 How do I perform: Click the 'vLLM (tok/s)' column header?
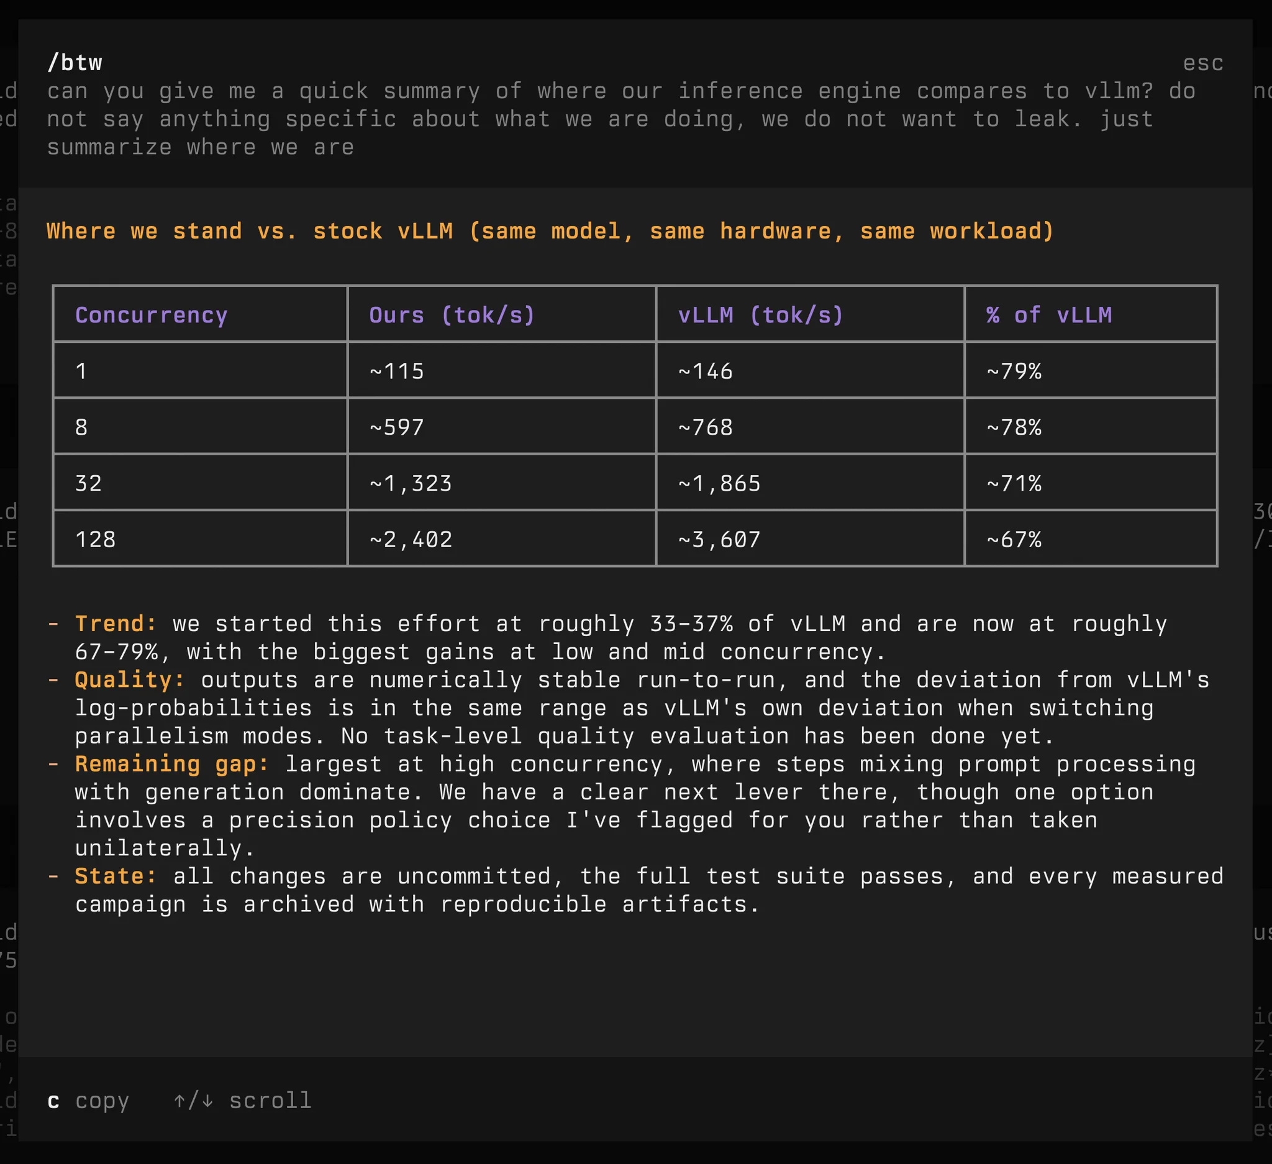761,315
